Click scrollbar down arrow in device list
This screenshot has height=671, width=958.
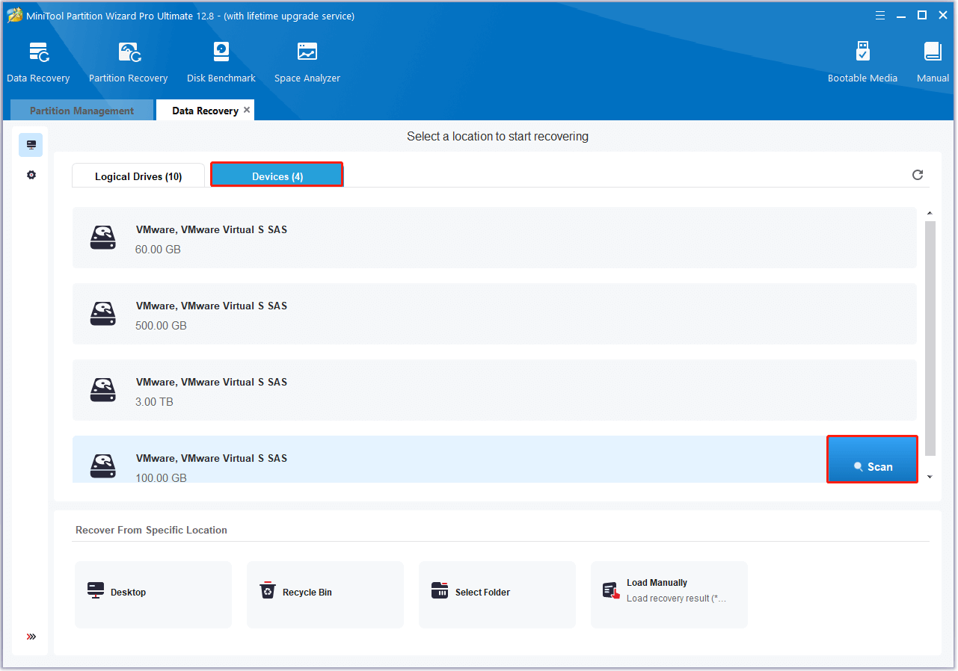click(x=930, y=477)
